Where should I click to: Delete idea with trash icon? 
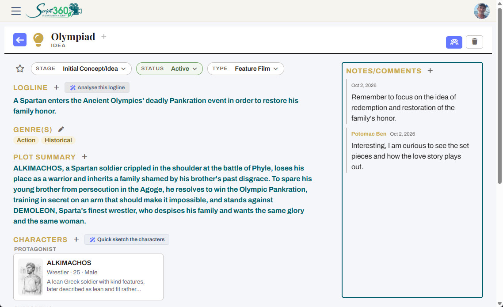tap(474, 42)
